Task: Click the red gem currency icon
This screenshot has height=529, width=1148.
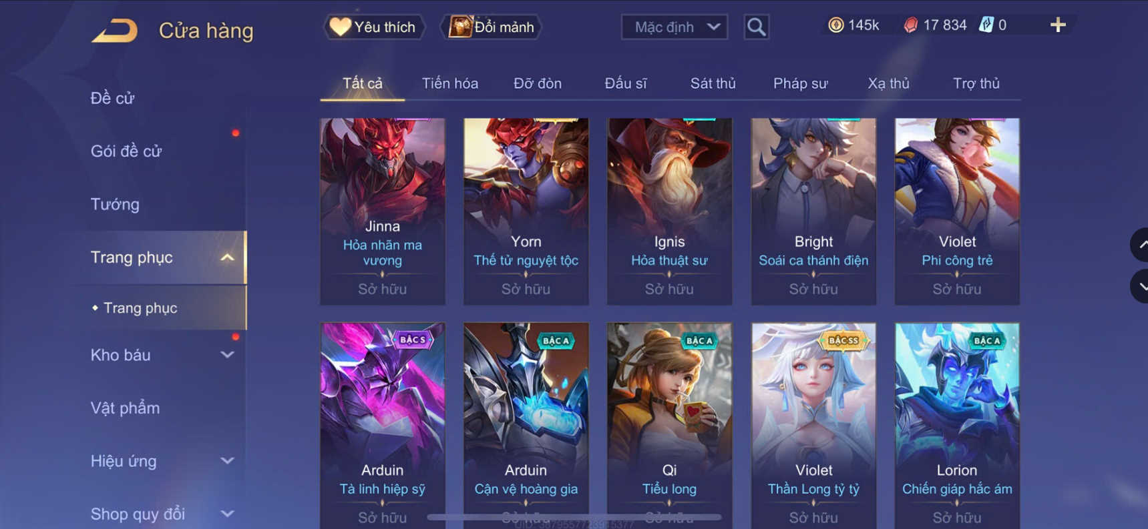Action: (910, 25)
